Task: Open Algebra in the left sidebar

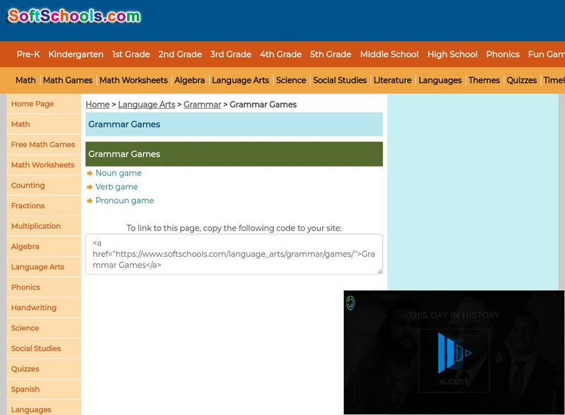Action: click(44, 246)
